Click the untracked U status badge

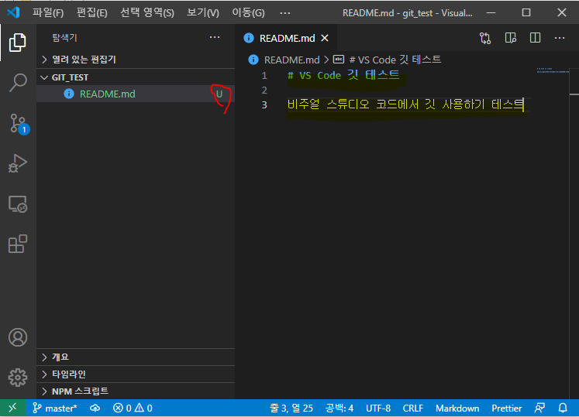[219, 94]
